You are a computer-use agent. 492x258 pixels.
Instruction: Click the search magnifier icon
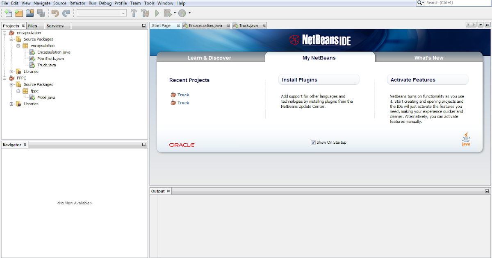tap(420, 3)
